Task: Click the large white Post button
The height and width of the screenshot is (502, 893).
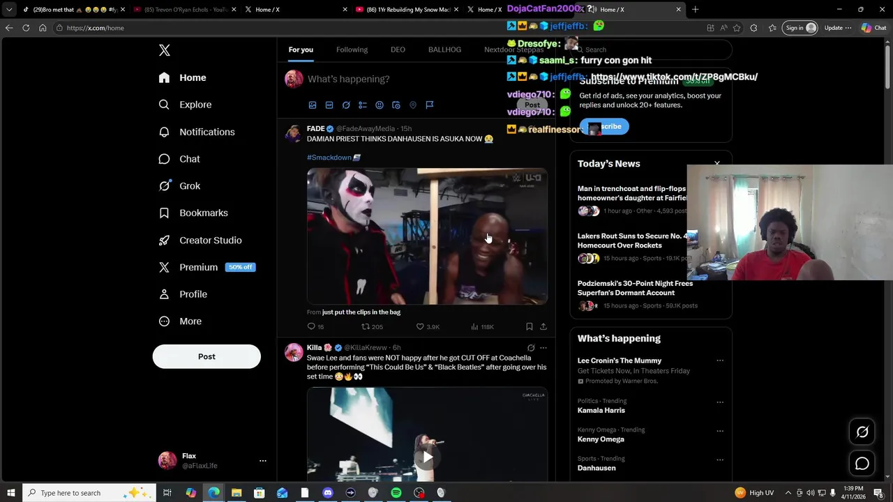Action: [x=207, y=356]
